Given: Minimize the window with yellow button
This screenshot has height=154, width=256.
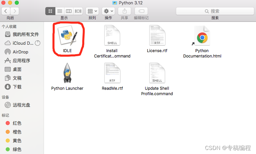Looking at the screenshot, I should coord(10,3).
